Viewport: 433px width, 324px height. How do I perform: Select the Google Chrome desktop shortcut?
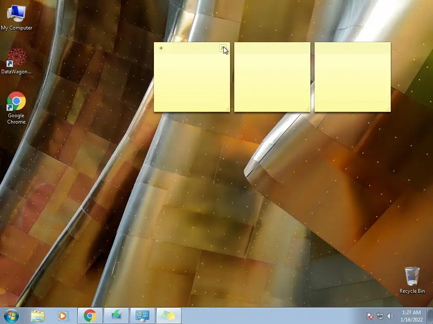(x=16, y=108)
